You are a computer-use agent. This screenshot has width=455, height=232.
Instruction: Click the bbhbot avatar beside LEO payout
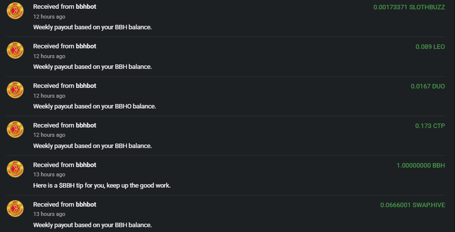point(15,50)
